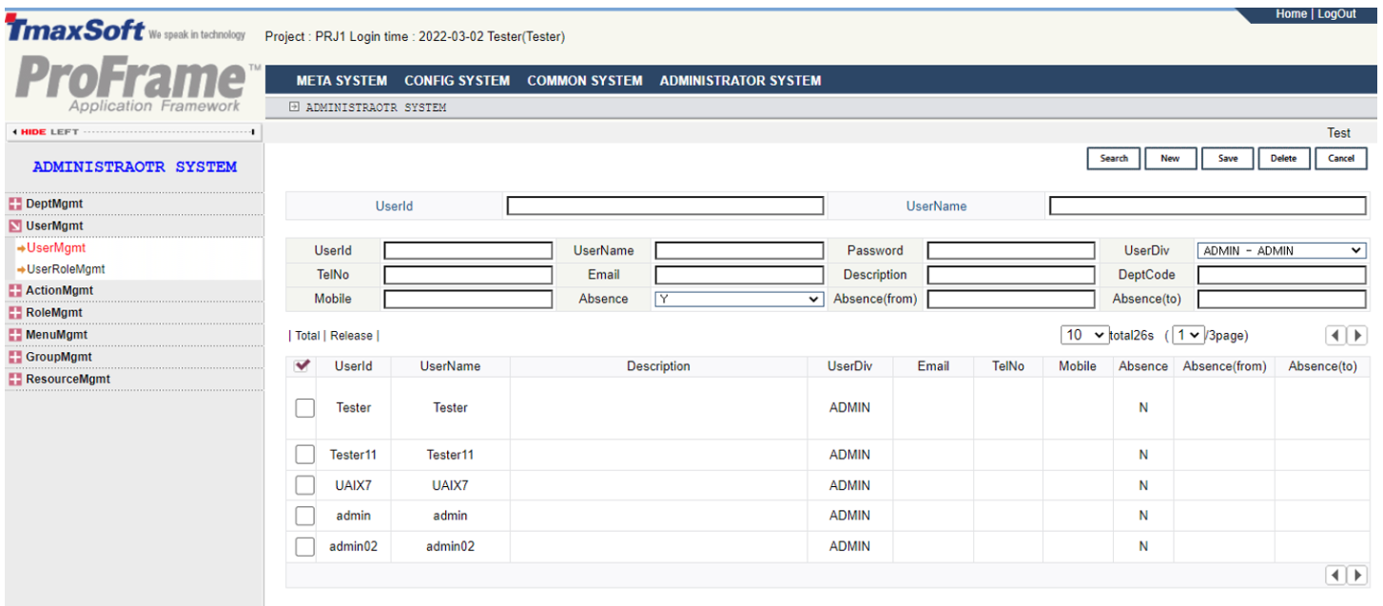
Task: Click the select-all checkmark header icon
Action: point(303,366)
